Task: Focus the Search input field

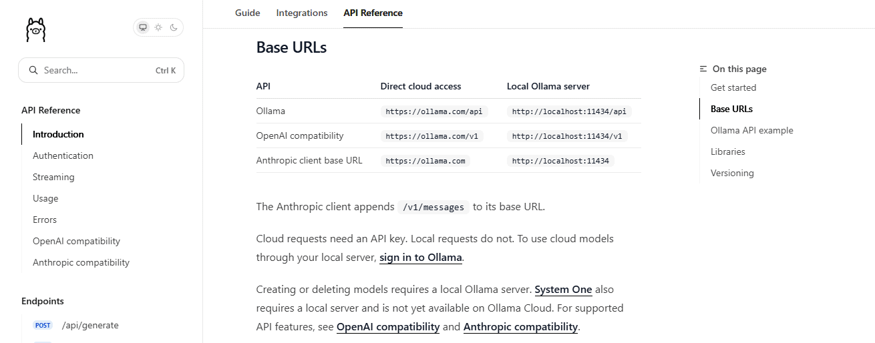Action: click(101, 70)
